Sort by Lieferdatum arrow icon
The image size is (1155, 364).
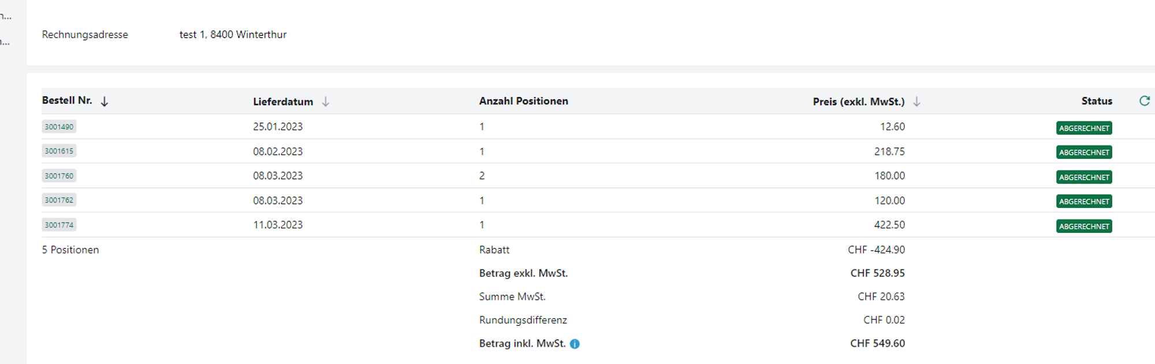tap(326, 102)
